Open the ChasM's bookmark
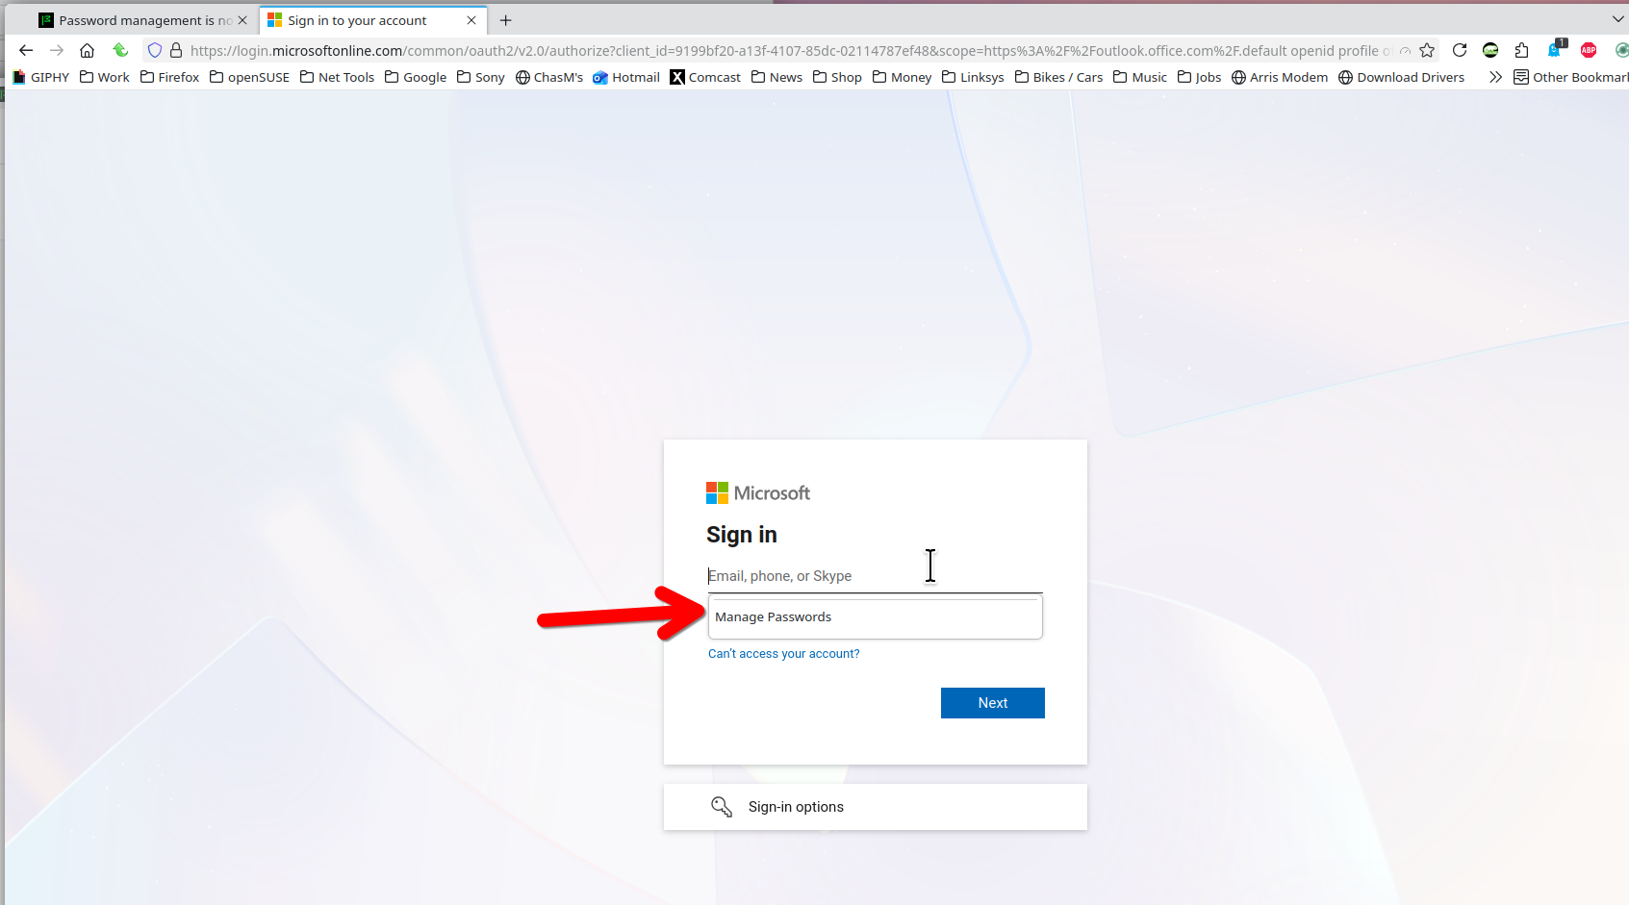Image resolution: width=1629 pixels, height=905 pixels. pos(549,77)
